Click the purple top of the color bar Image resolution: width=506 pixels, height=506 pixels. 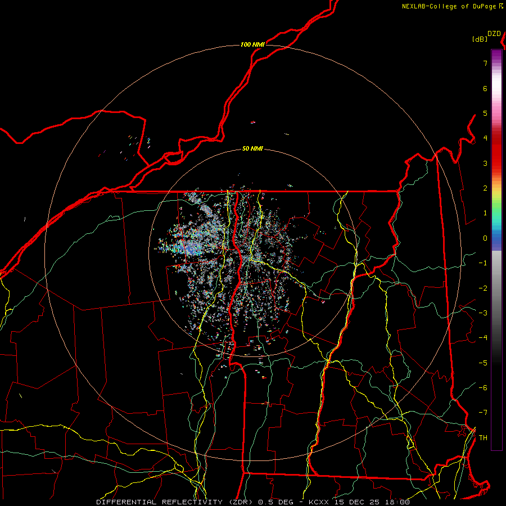[496, 55]
